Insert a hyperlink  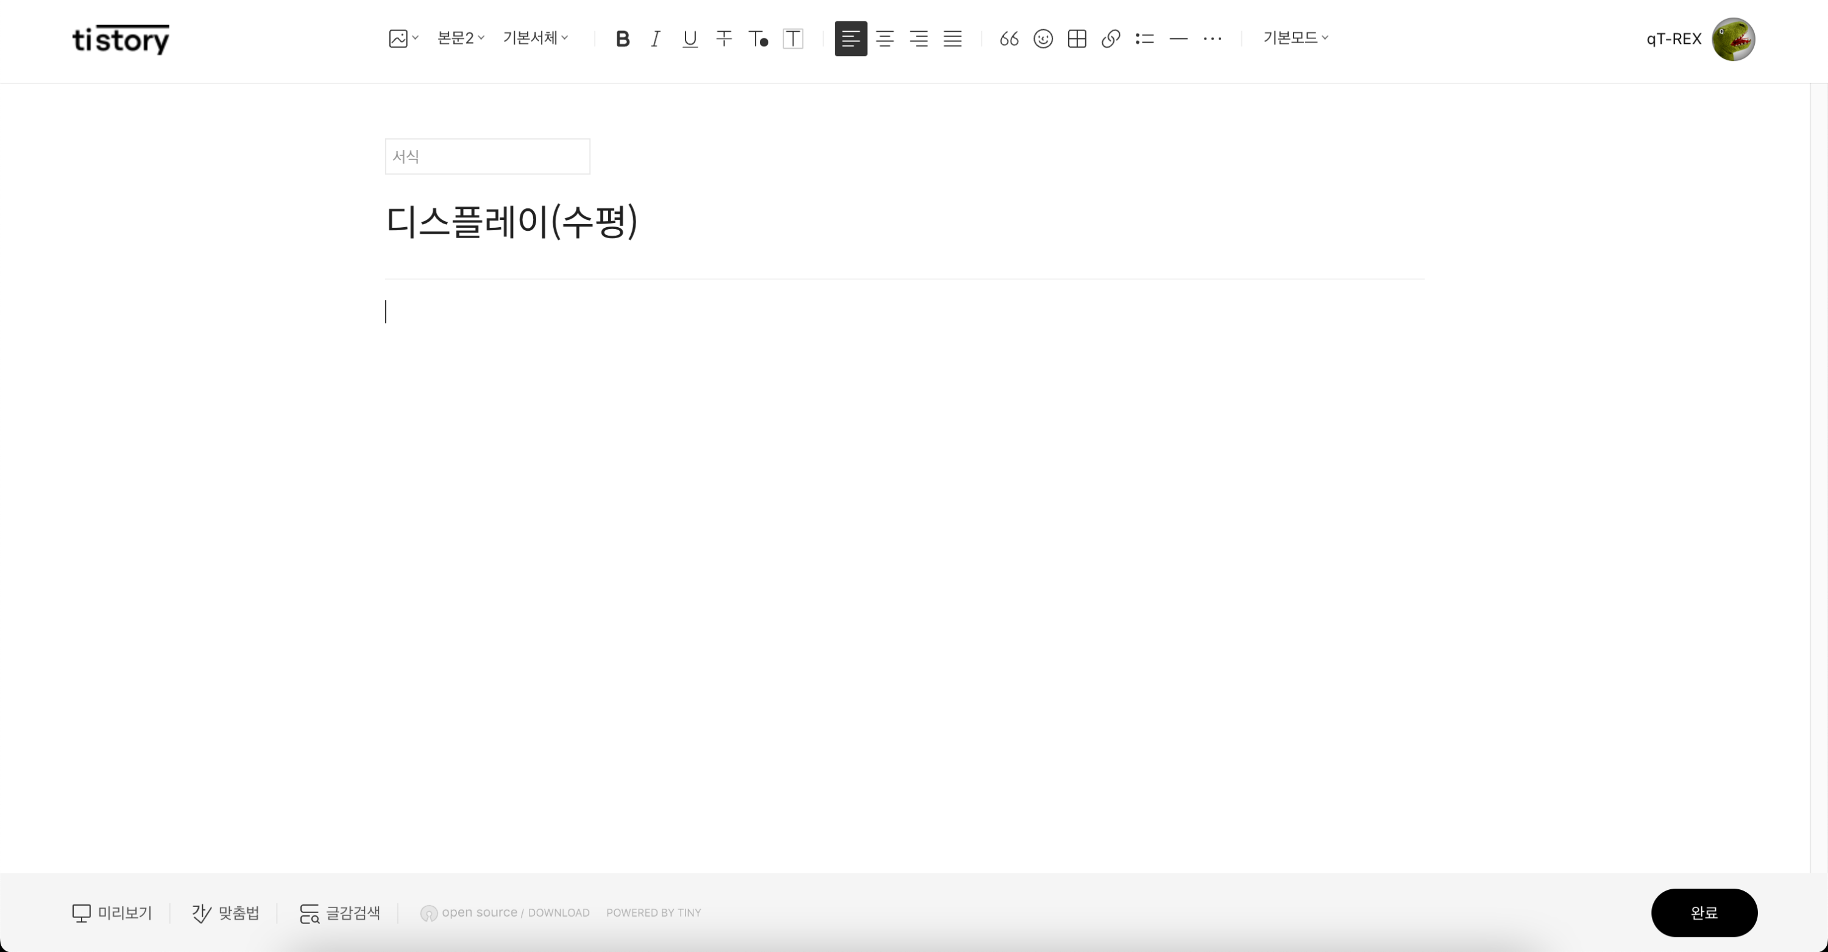(x=1110, y=38)
